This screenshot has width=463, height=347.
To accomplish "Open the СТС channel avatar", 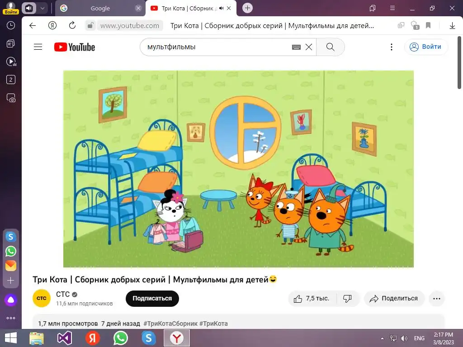I will pos(41,298).
